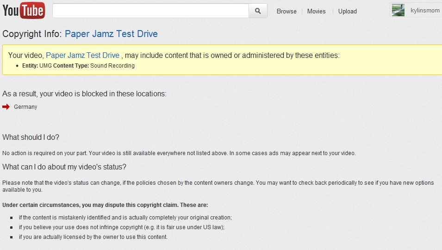Click the 'Entity: UMG' bullet text
Image resolution: width=442 pixels, height=250 pixels.
[x=37, y=66]
